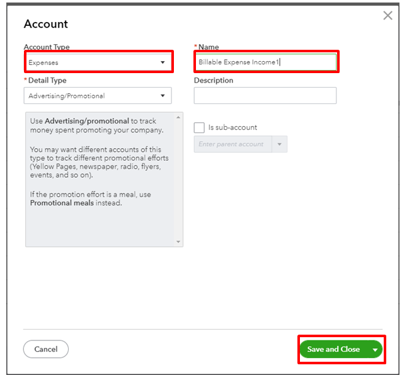This screenshot has width=402, height=375.
Task: Click the Name field containing Billable Expense Income1
Action: point(265,62)
